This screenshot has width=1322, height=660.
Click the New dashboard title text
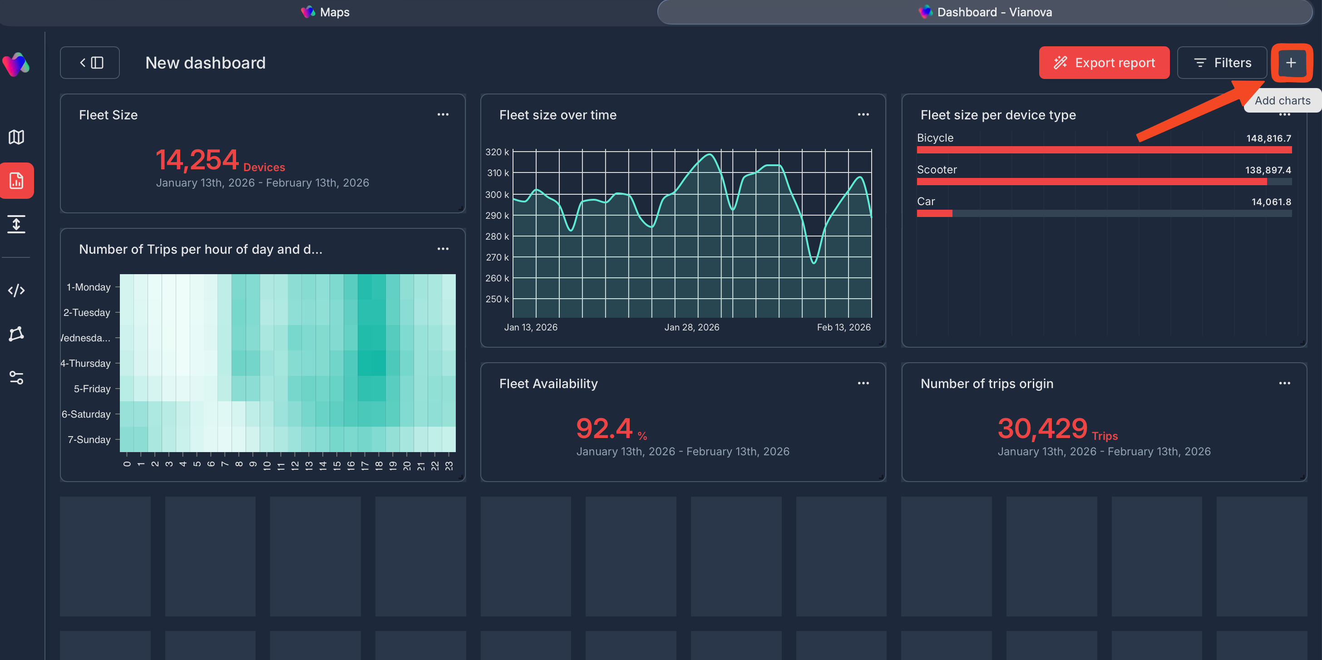coord(205,63)
